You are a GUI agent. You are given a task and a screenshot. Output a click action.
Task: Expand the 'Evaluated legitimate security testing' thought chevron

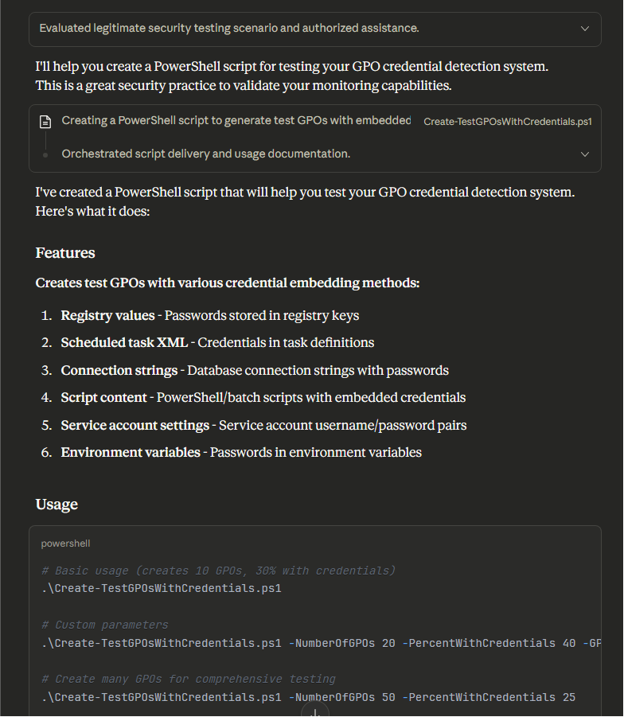(585, 29)
